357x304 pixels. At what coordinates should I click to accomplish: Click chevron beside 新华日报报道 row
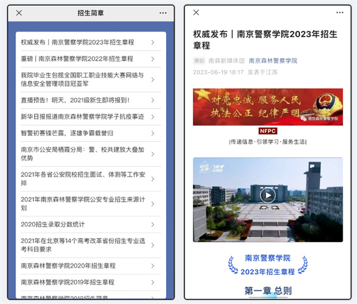click(x=153, y=117)
